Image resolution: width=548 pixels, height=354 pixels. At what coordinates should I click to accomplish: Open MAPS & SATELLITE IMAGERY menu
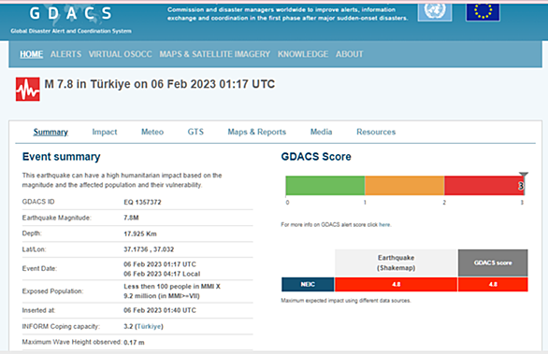coord(215,54)
